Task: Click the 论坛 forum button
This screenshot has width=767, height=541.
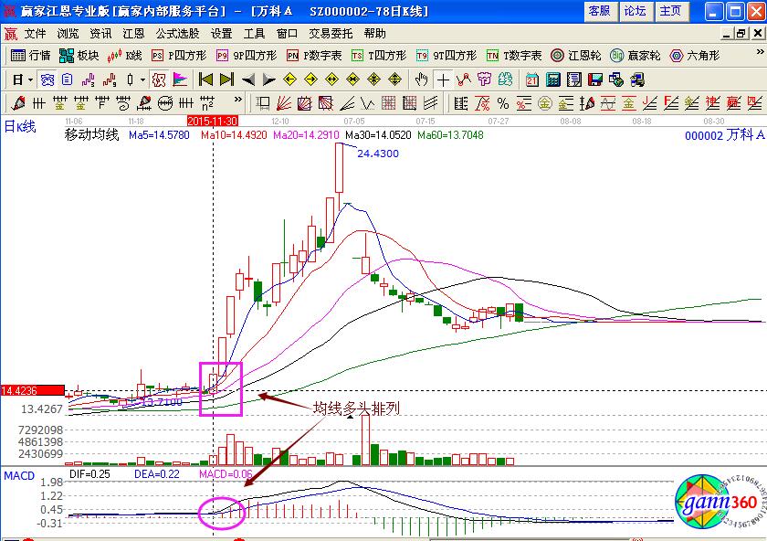Action: coord(635,11)
